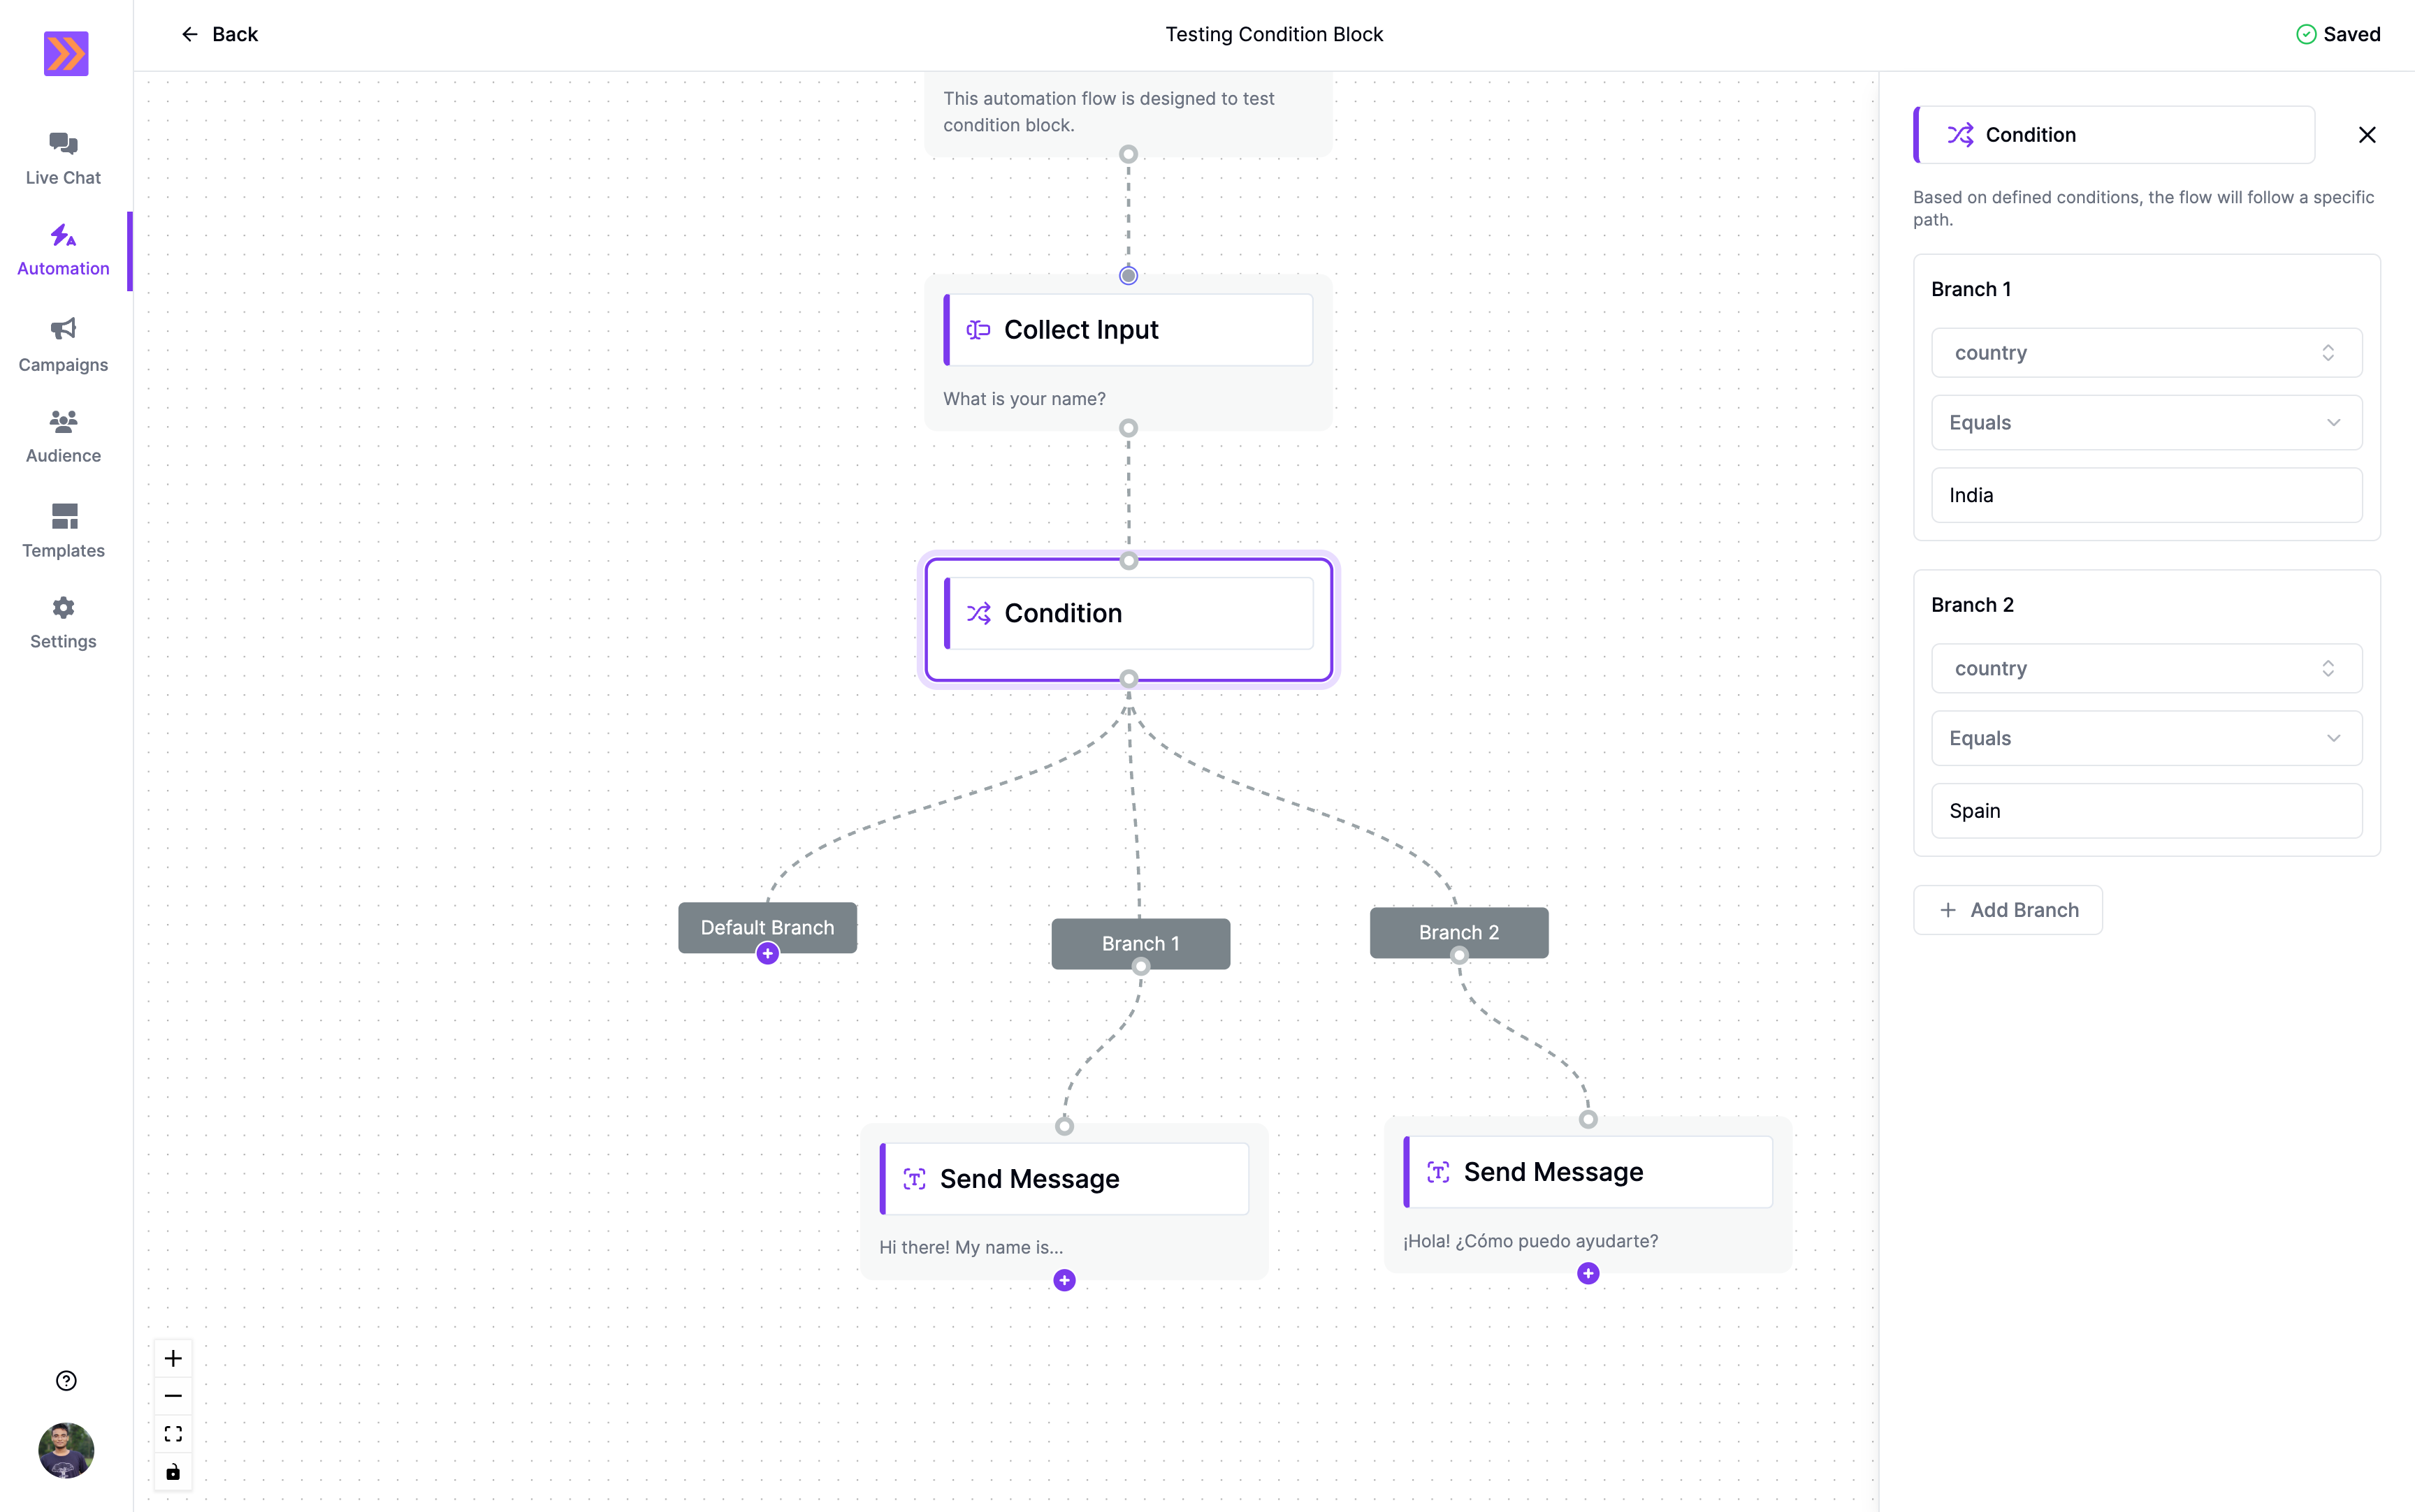Click the Hi there! My name is... text
The width and height of the screenshot is (2415, 1512).
point(971,1247)
